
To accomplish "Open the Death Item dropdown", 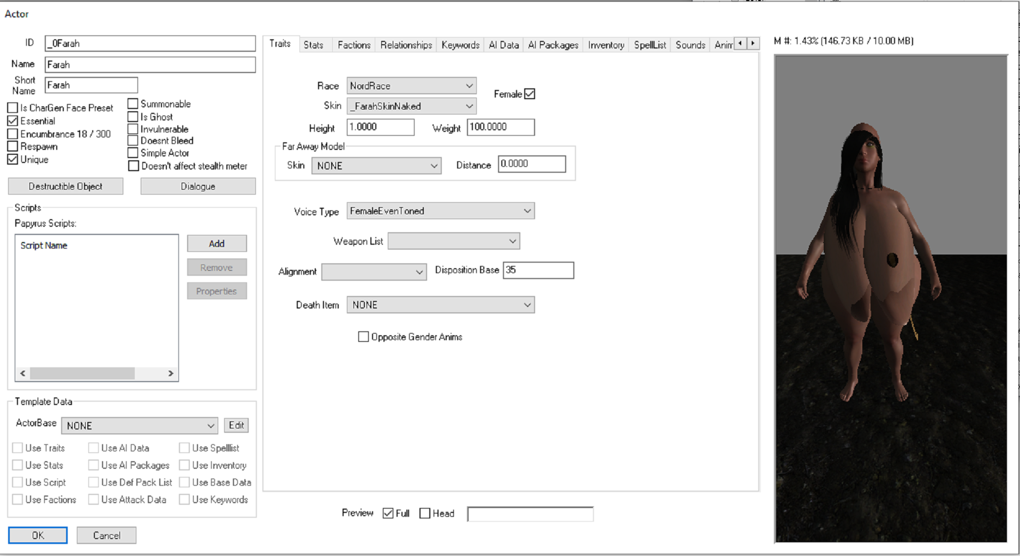I will 440,305.
